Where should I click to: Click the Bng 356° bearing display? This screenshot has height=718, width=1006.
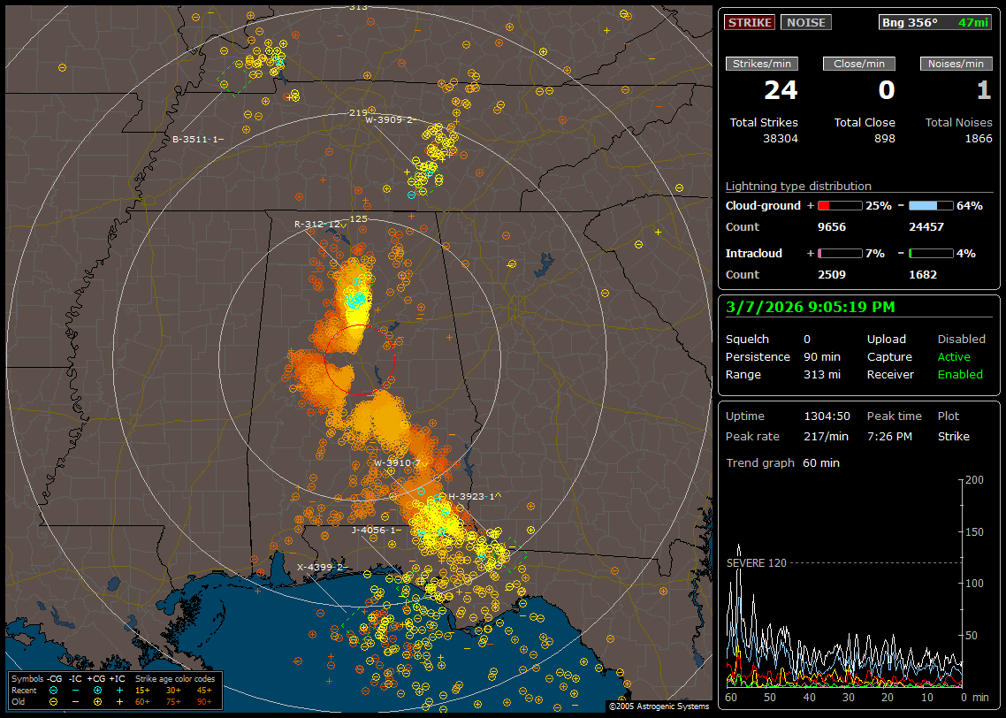coord(935,22)
